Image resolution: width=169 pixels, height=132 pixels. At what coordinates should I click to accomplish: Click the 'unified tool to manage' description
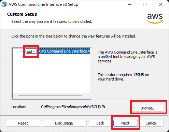pos(127,57)
